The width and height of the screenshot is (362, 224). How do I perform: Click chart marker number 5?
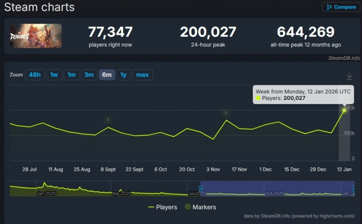point(226,113)
